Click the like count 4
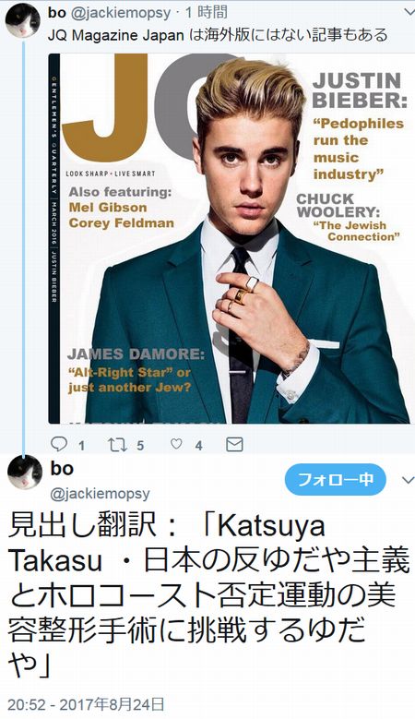This screenshot has width=415, height=719. [198, 445]
